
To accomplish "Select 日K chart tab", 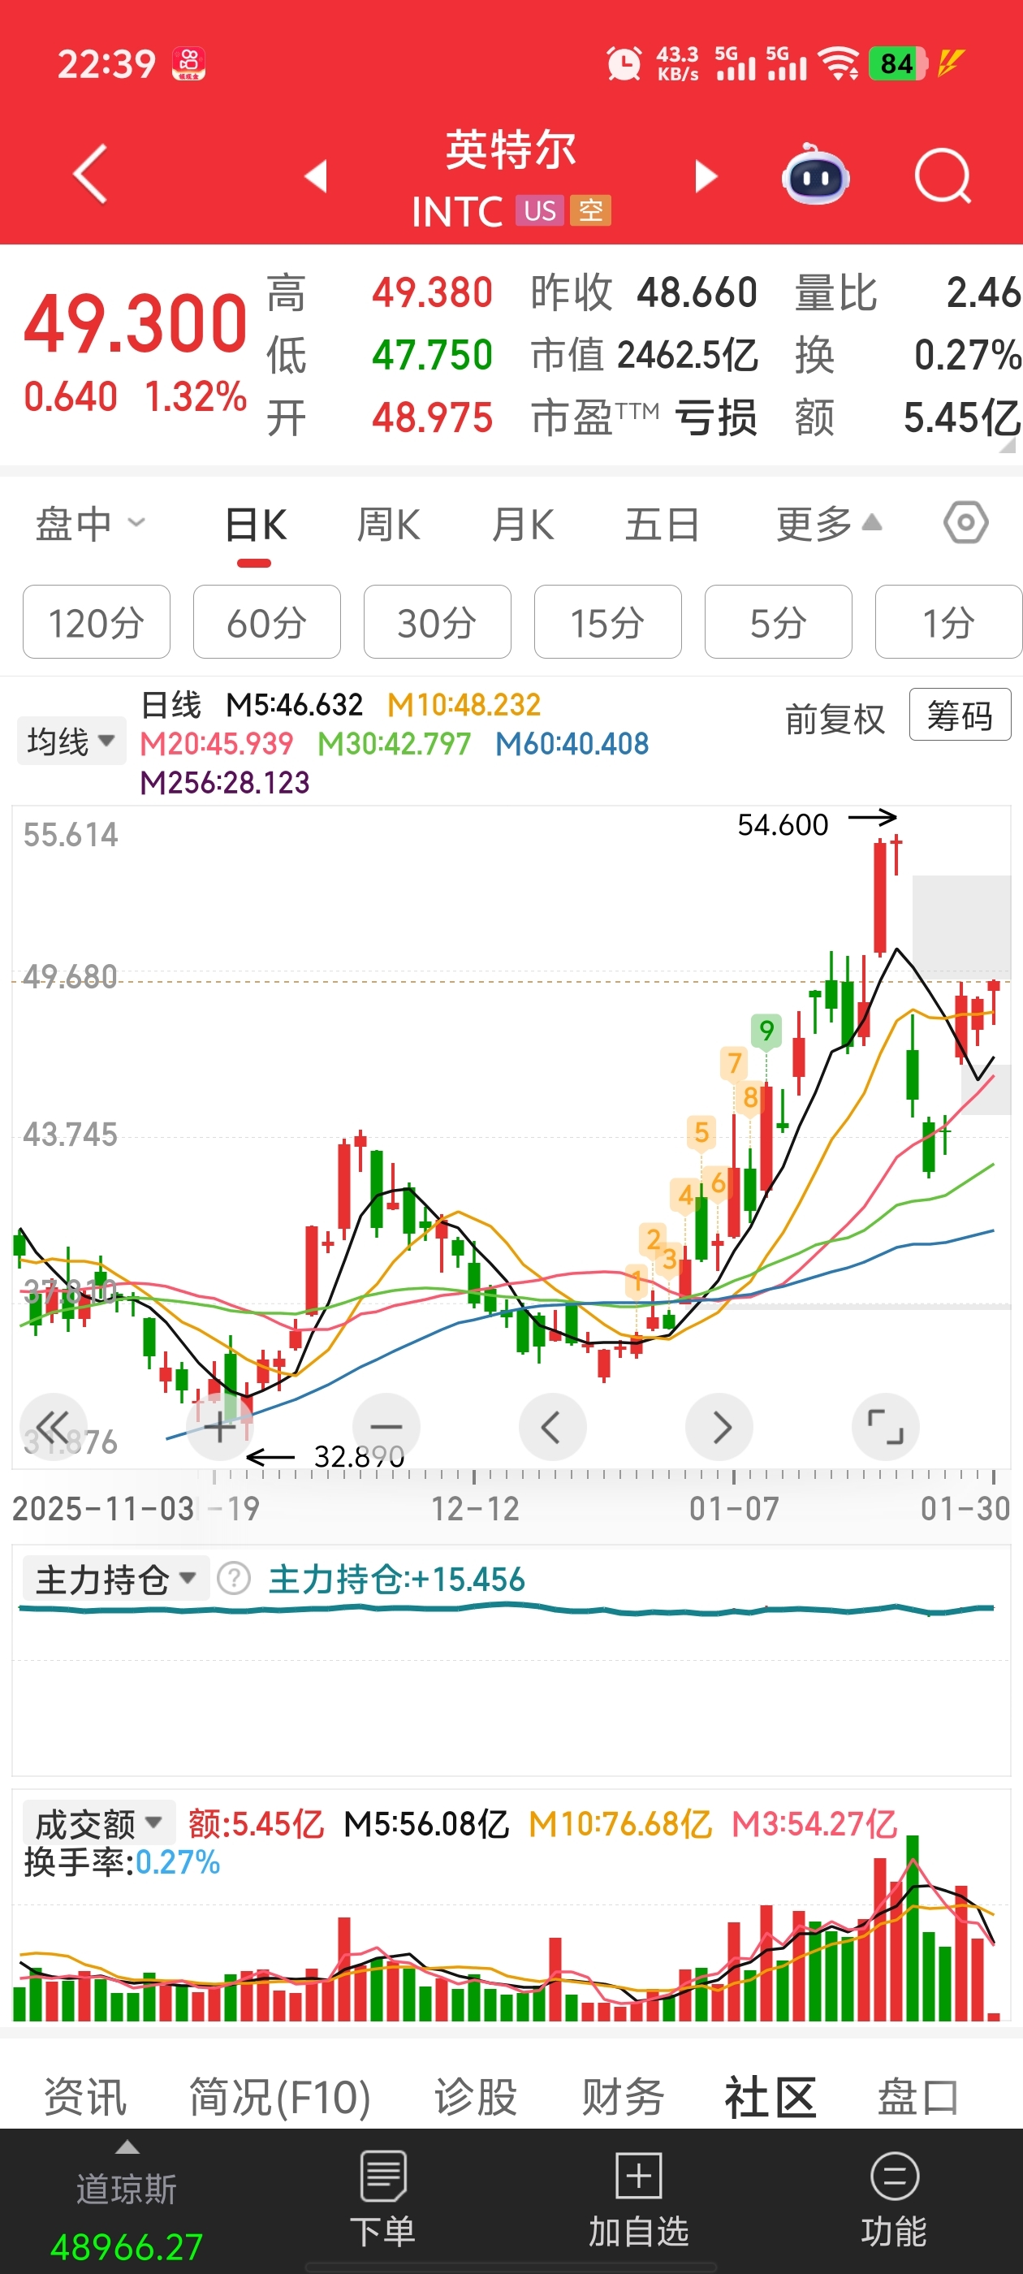I will point(255,525).
